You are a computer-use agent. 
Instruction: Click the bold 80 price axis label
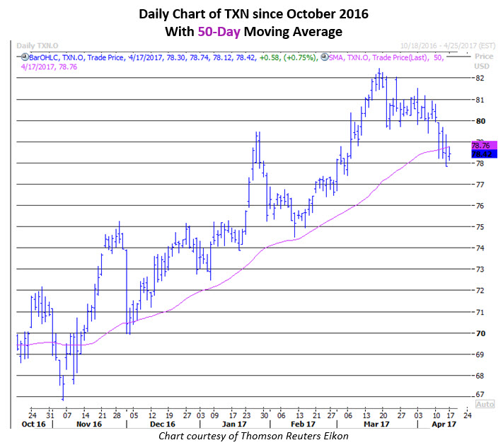click(x=480, y=121)
